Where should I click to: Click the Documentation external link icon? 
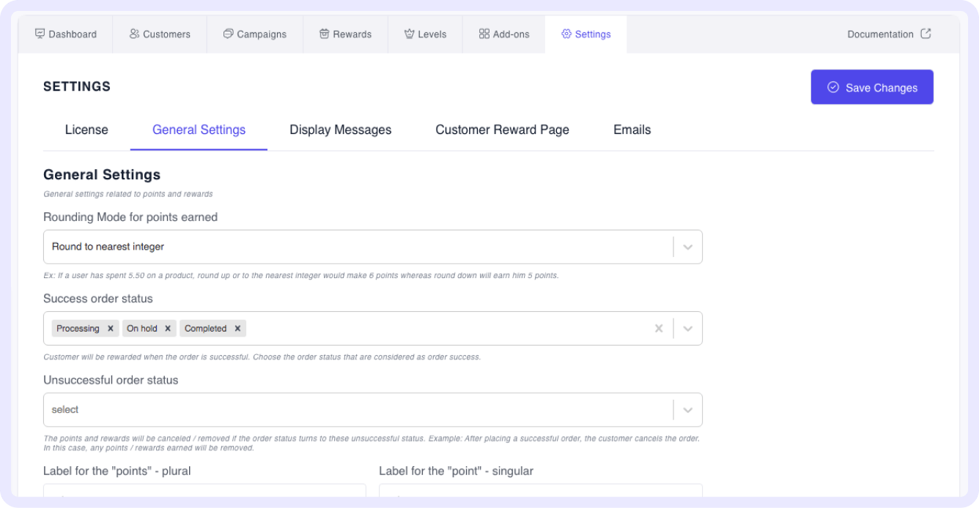click(926, 34)
